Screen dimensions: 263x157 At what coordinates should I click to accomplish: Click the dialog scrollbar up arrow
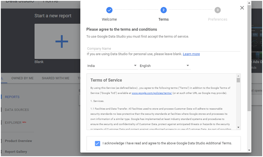249,3
